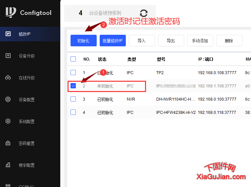This screenshot has height=187, width=251.
Task: Click the NO. column header
Action: pyautogui.click(x=87, y=59)
